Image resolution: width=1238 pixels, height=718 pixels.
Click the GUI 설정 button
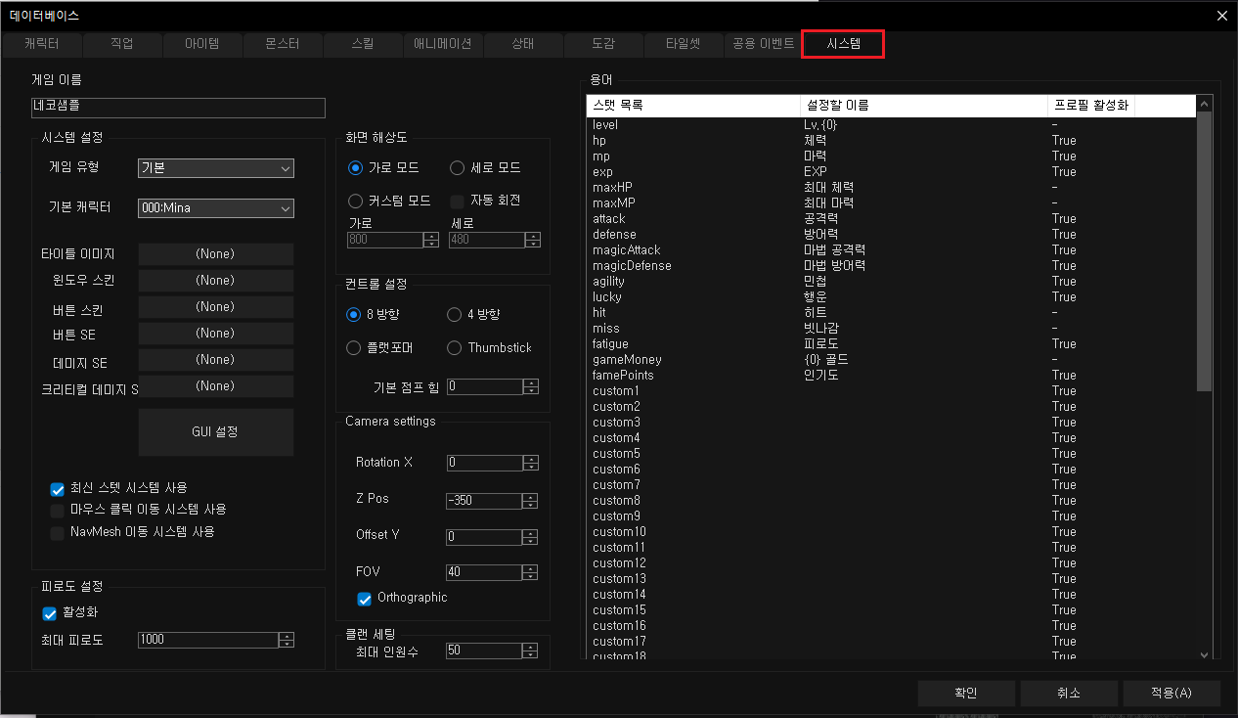coord(215,431)
